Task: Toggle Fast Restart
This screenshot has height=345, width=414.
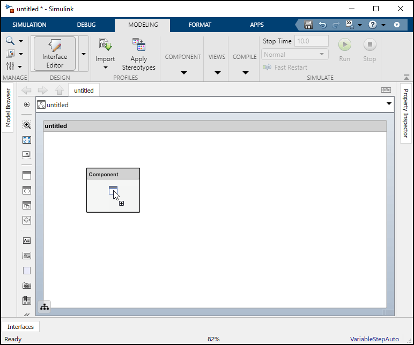Action: (x=285, y=67)
